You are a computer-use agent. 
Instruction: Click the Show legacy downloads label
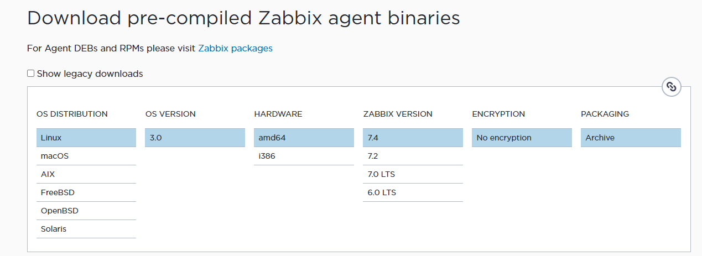[90, 74]
